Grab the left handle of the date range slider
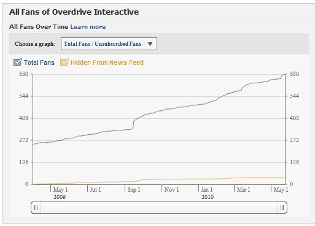315x226 pixels. coord(36,208)
